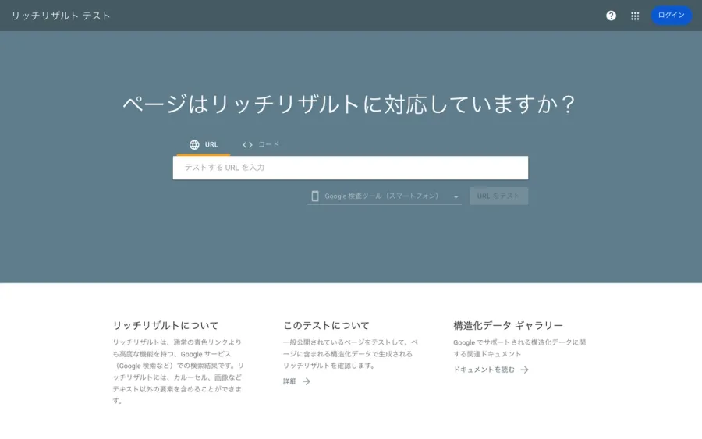Screen dimensions: 702x439
Task: Select the URL tab
Action: (x=204, y=144)
